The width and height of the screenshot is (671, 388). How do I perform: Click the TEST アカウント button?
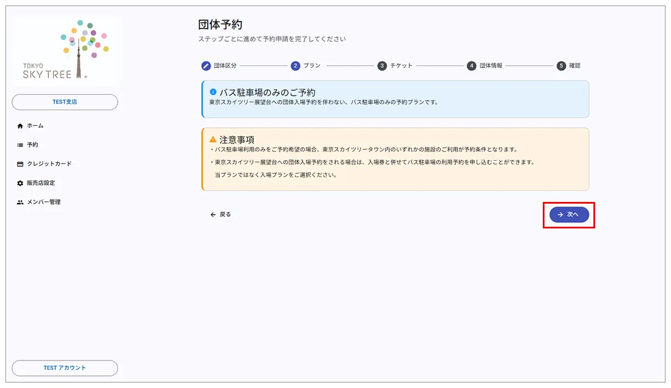tap(64, 368)
